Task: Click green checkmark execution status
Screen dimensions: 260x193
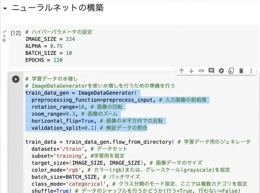Action: tap(5, 31)
